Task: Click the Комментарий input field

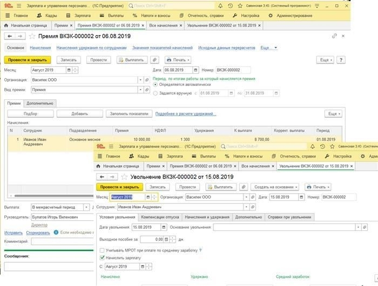Action: tap(63, 241)
